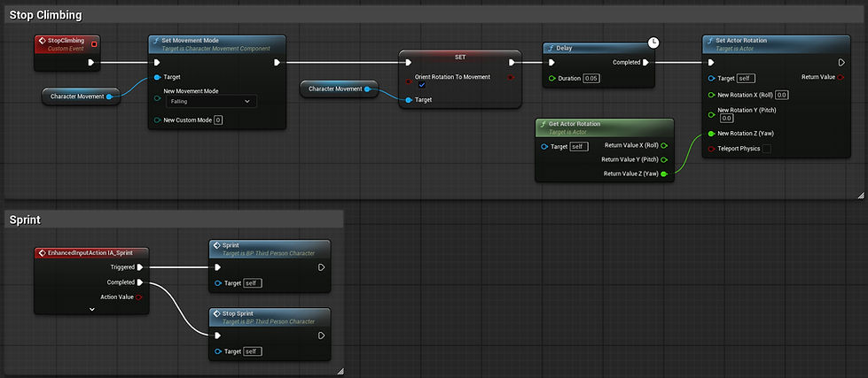Click the Delay node's exec input pin
The image size is (868, 378).
[x=551, y=63]
